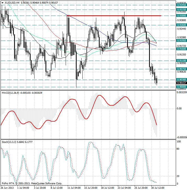Click the 0.92800 price scale value

(182, 20)
